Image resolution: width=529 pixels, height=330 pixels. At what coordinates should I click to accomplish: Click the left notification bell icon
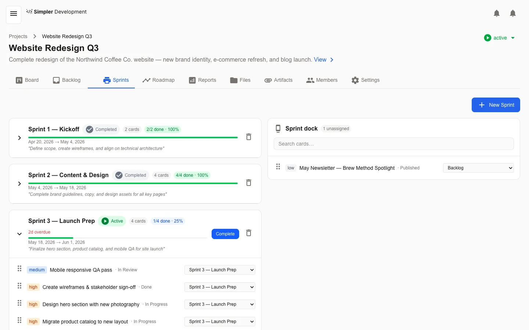tap(497, 14)
